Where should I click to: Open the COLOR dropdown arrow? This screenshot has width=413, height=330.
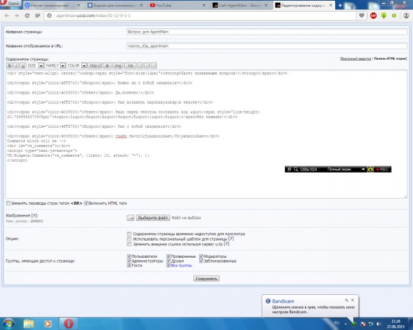(x=84, y=65)
